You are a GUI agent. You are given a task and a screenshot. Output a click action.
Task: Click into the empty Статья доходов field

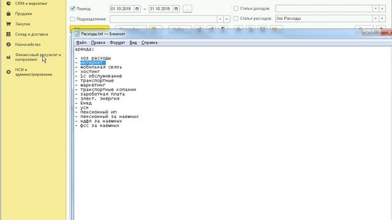324,9
